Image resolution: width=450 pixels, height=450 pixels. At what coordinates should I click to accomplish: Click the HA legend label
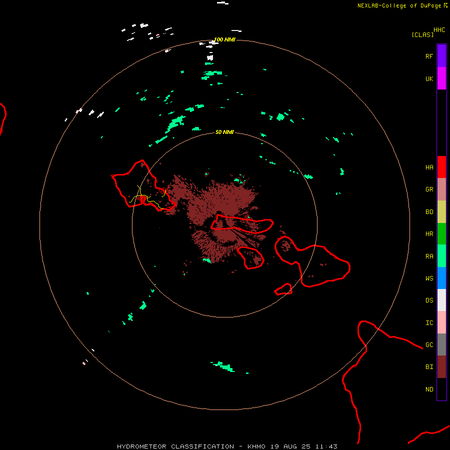(x=429, y=167)
